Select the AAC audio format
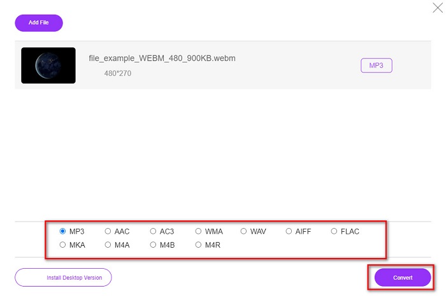 point(108,231)
